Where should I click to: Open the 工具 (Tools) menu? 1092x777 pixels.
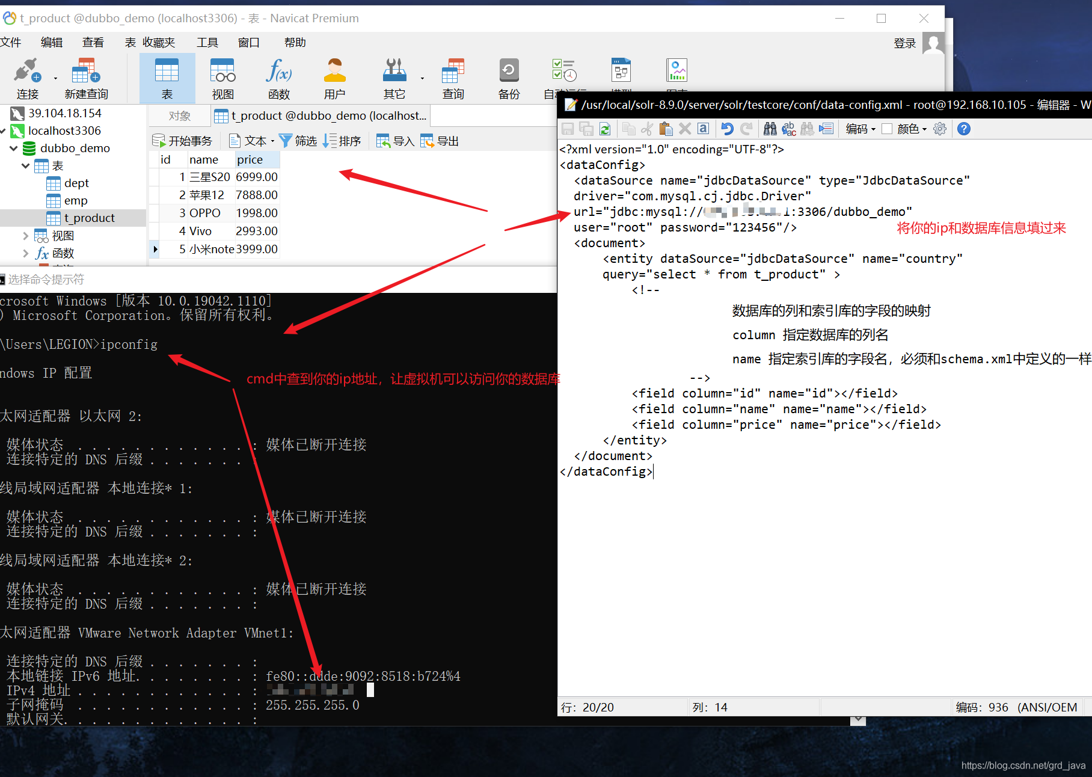[x=207, y=42]
